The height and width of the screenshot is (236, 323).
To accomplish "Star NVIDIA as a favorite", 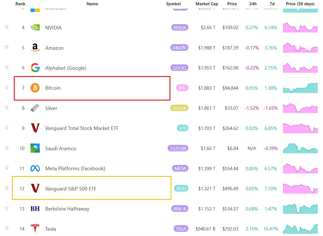I will [7, 27].
